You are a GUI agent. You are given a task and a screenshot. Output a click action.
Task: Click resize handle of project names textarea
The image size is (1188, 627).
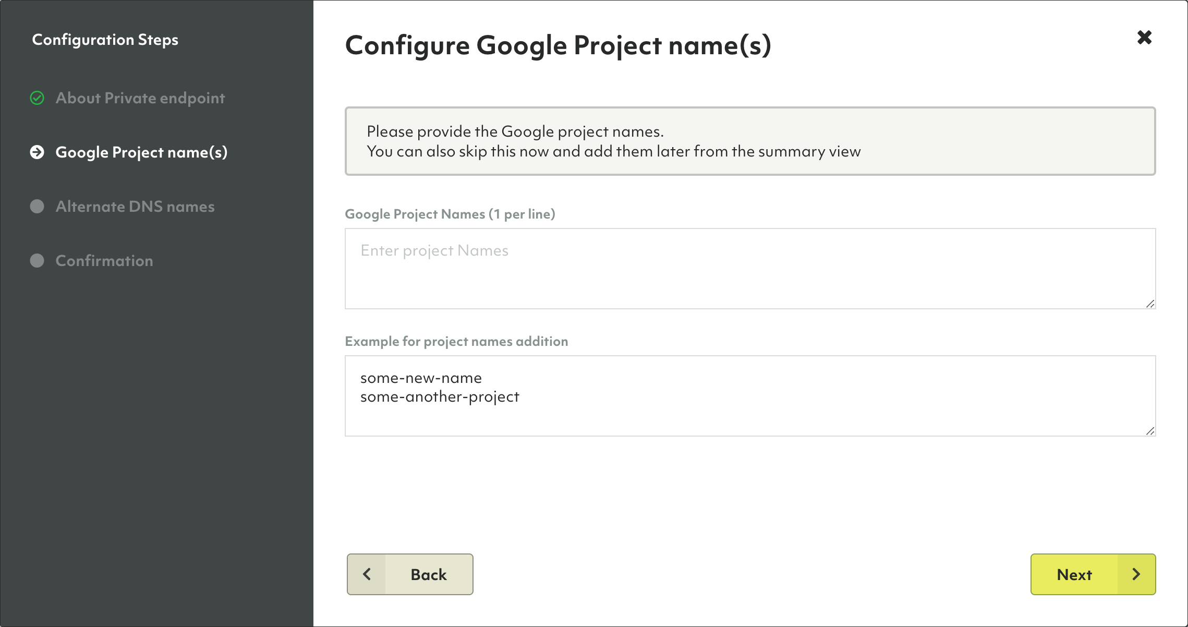(1150, 304)
